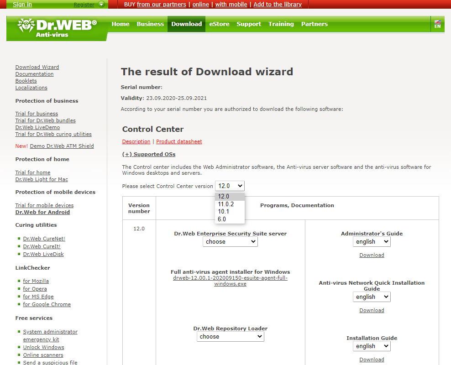Open Dr.Web Repository Loader choose dropdown

231,337
